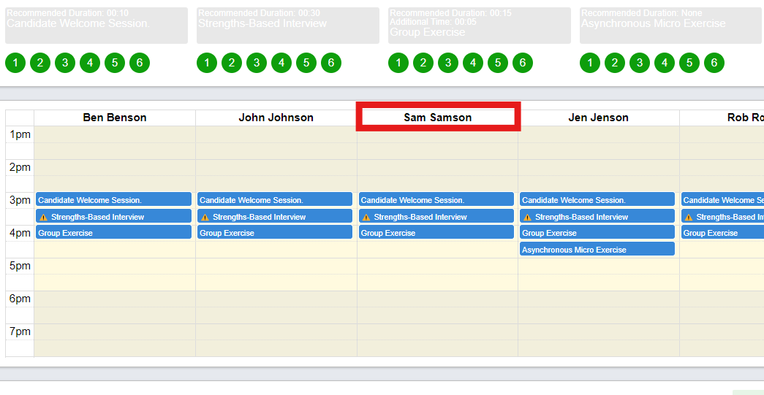Click circle 3 under Asynchronous Micro Exercise

(x=640, y=63)
